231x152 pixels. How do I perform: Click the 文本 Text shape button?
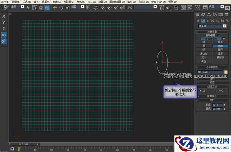coord(204,57)
